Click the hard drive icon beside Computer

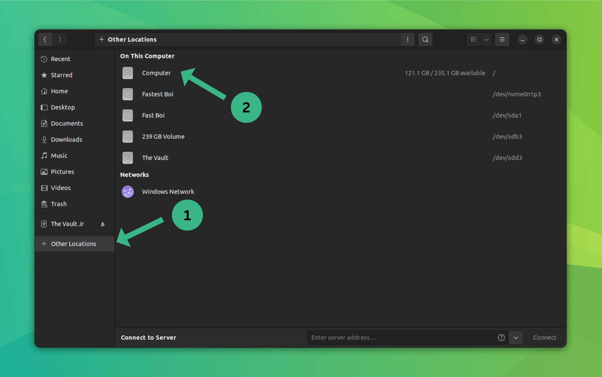pyautogui.click(x=128, y=73)
